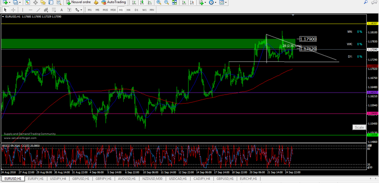The height and width of the screenshot is (183, 379).
Task: Open new chart dropdown arrow
Action: (9, 2)
